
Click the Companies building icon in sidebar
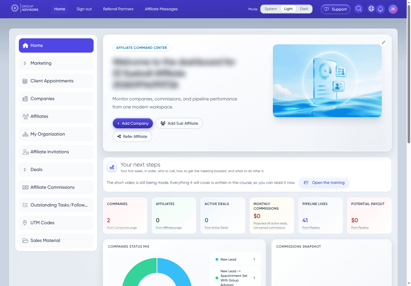25,99
